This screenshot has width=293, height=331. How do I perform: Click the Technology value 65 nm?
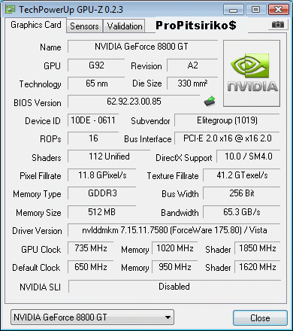pyautogui.click(x=96, y=84)
